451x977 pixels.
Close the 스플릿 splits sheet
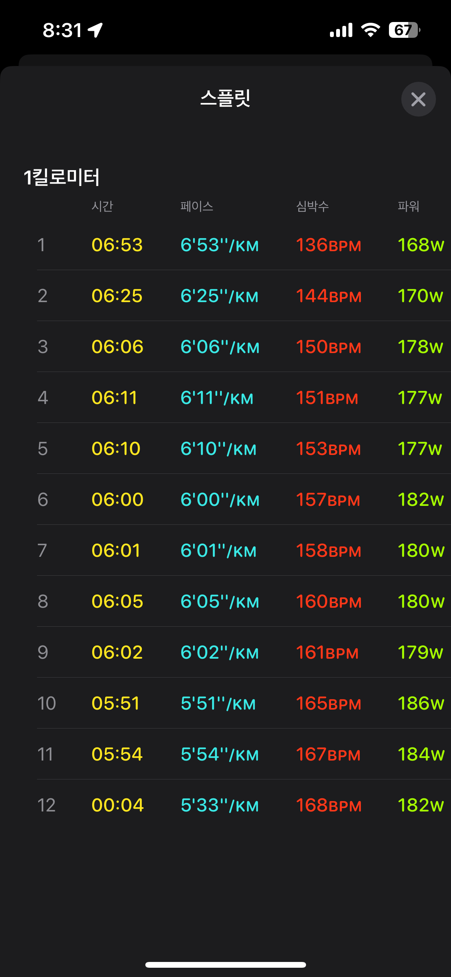(418, 99)
